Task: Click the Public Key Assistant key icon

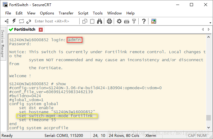Action: click(x=134, y=21)
